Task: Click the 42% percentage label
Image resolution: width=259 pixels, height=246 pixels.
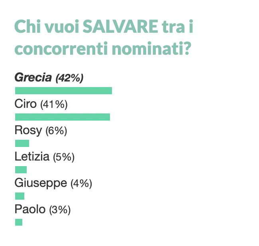Action: click(x=70, y=78)
